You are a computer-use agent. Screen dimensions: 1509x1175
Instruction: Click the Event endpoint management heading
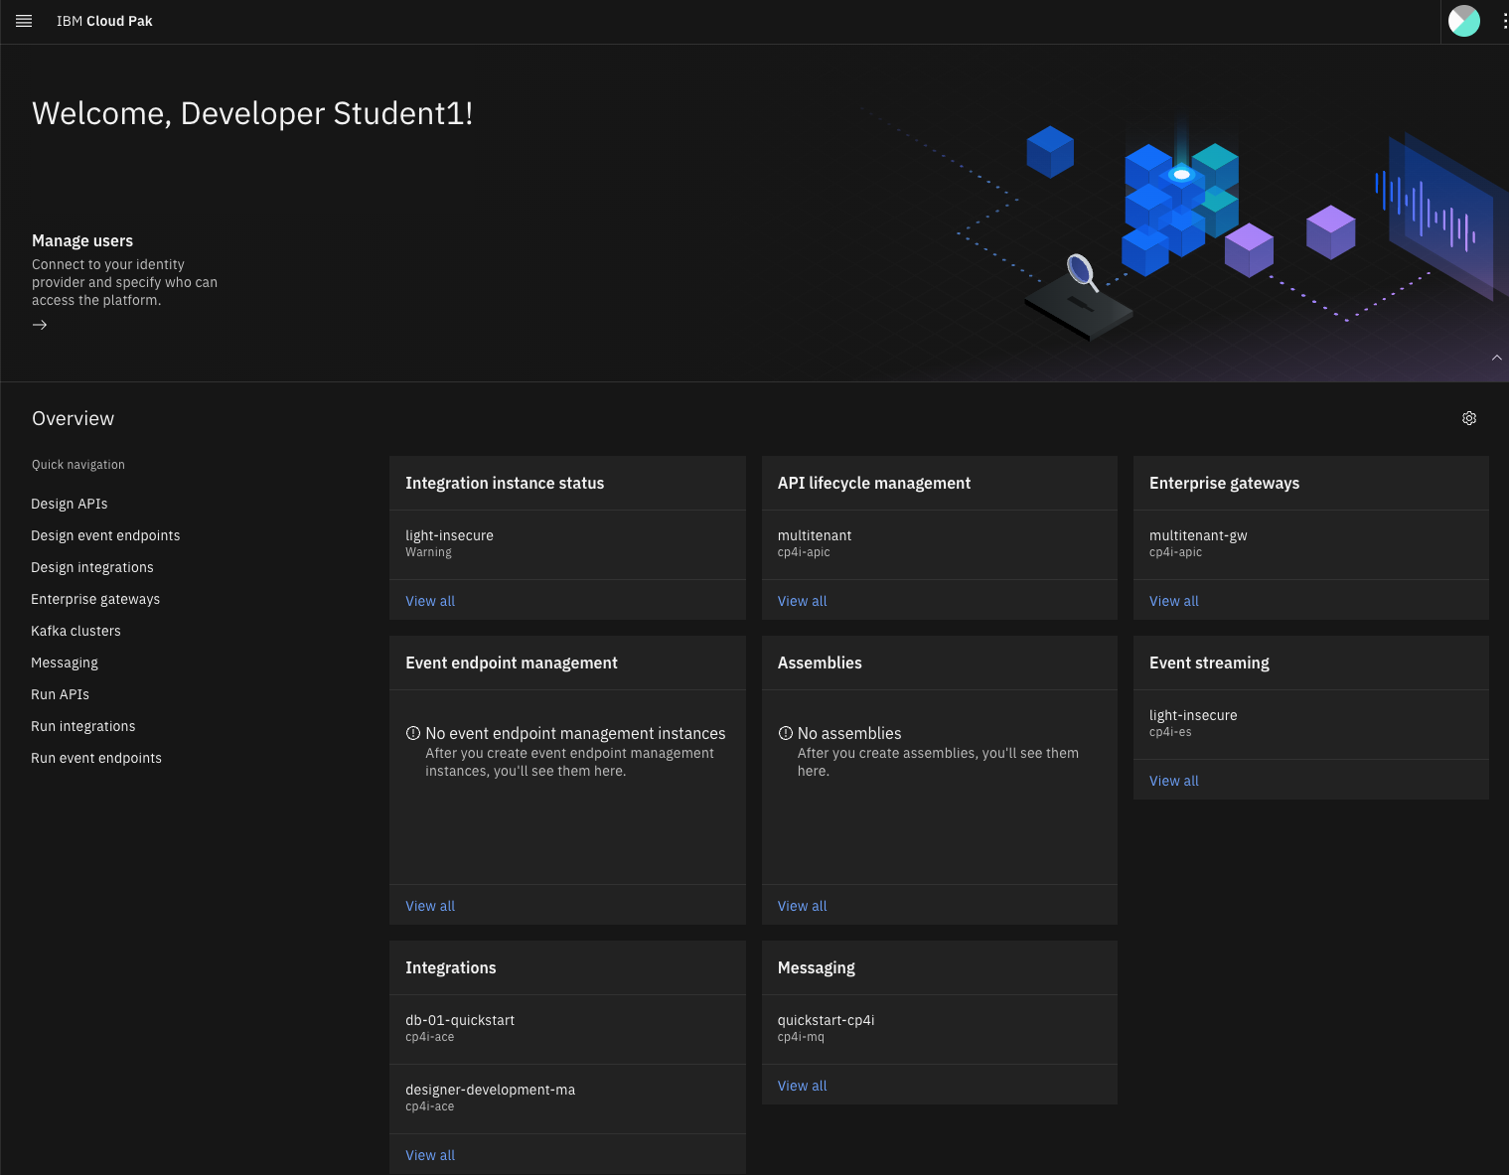[512, 662]
